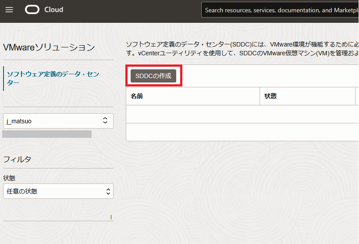
Task: Select ソフトウェア定義のデータ・センター in sidebar
Action: (53, 78)
